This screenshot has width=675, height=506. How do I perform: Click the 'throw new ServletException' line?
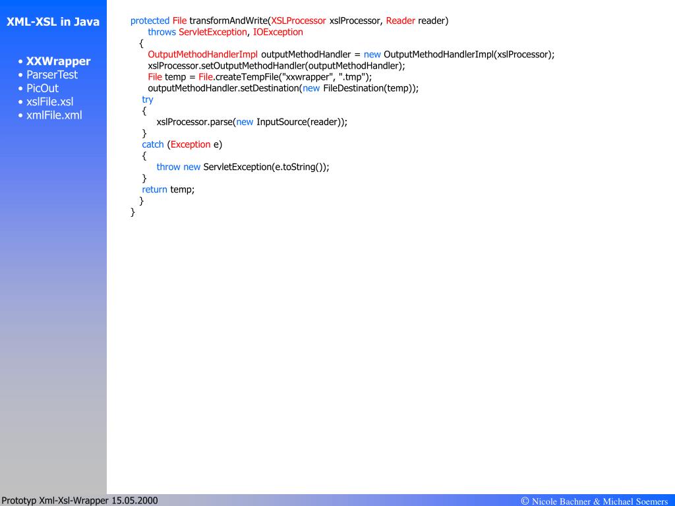pos(243,167)
